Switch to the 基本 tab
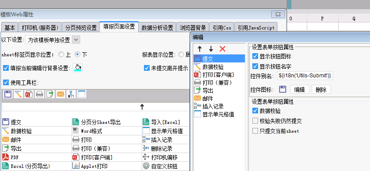This screenshot has height=171, width=370. coord(10,28)
